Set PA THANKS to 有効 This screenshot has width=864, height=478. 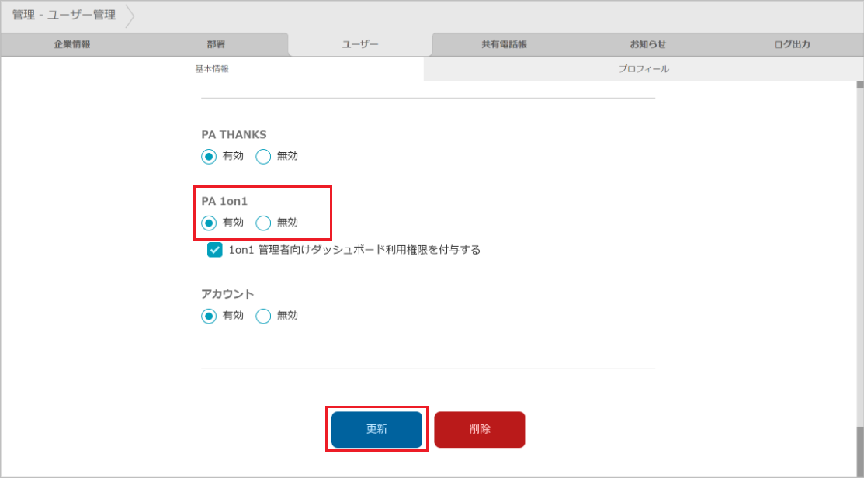pos(209,156)
